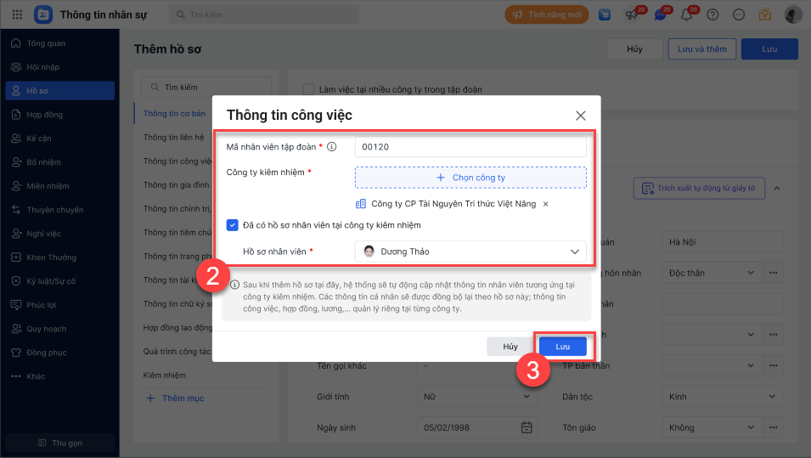The image size is (811, 458).
Task: Click Hủy in the dialog
Action: tap(510, 346)
